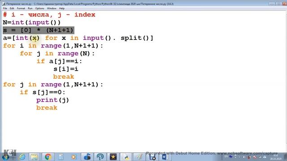
Task: Click the 'print(j)' statement
Action: click(52, 100)
